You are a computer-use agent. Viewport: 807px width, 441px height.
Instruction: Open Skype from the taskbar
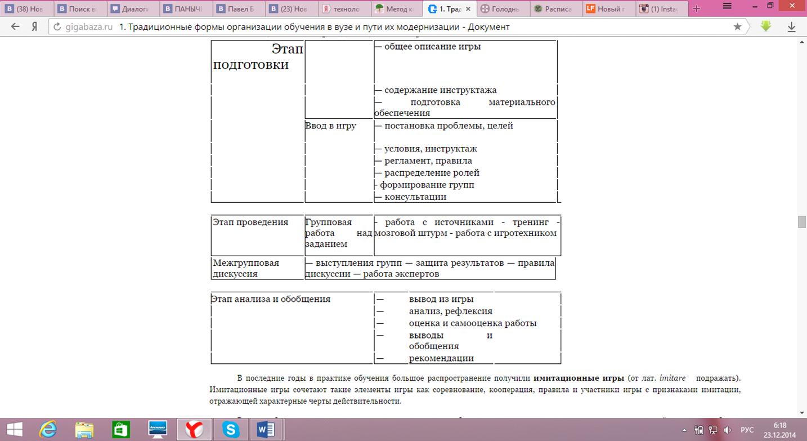coord(230,430)
